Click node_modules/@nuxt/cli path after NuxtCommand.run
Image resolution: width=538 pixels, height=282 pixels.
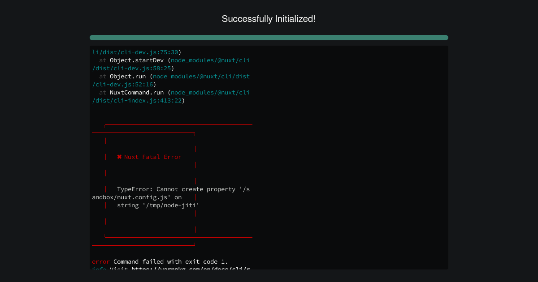210,93
